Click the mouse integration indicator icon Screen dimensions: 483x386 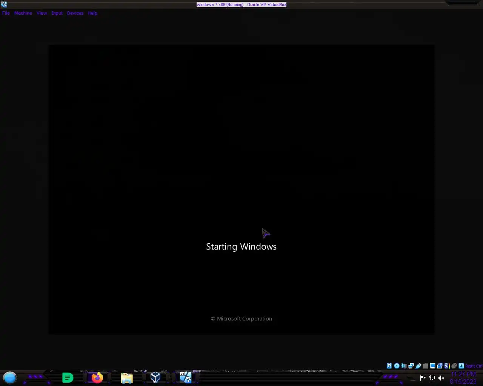(x=454, y=366)
